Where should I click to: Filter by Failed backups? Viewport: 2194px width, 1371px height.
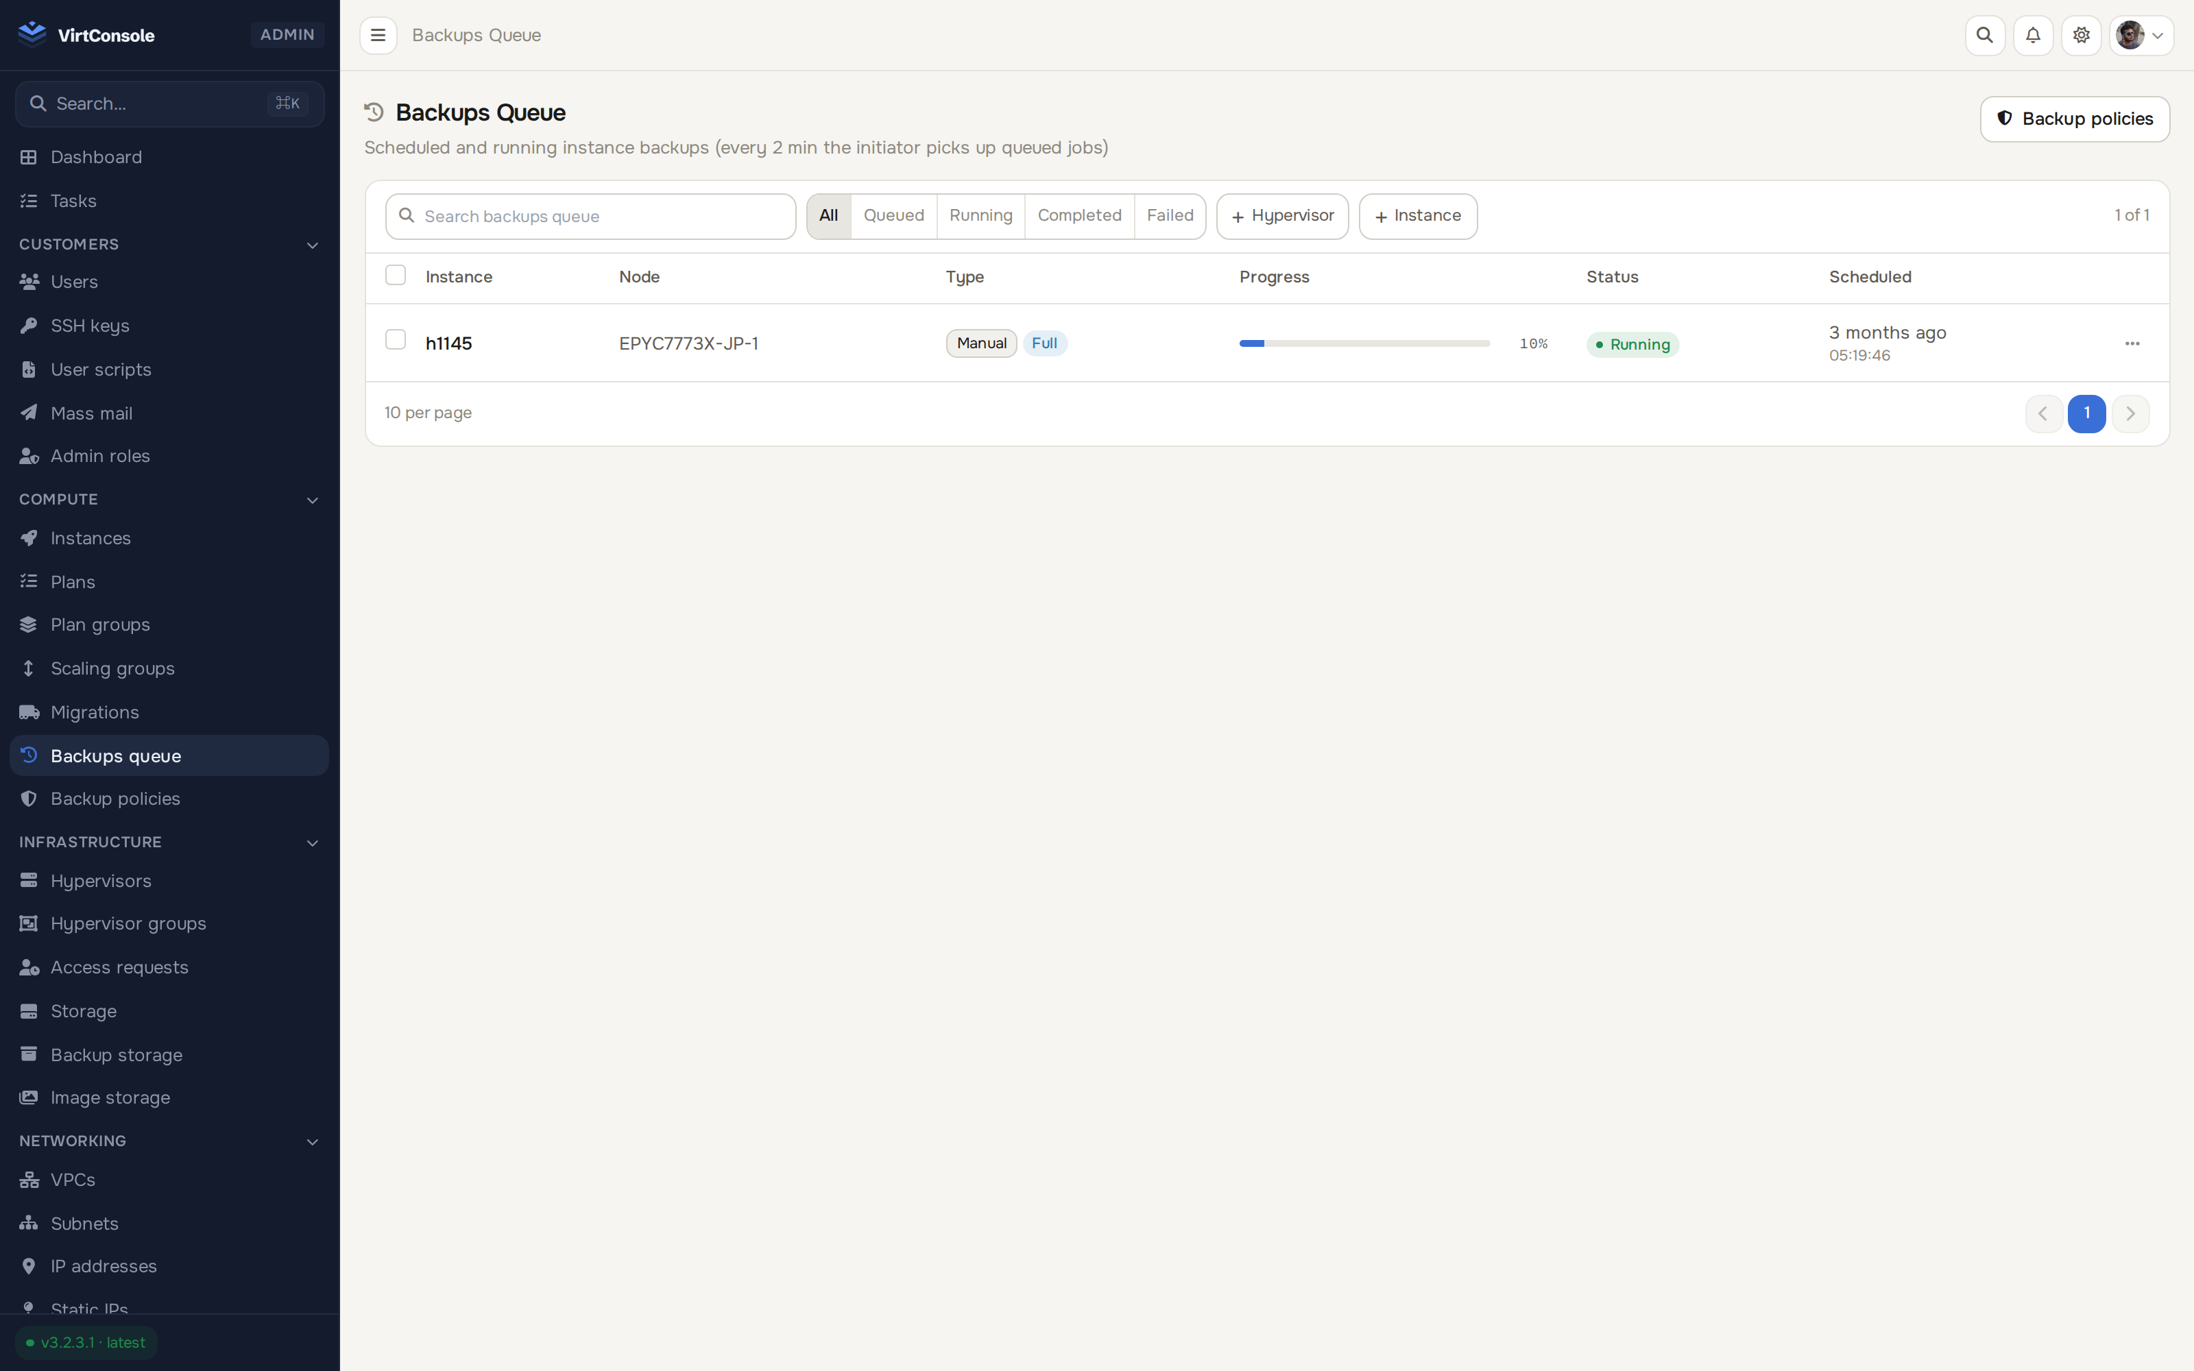(1170, 216)
